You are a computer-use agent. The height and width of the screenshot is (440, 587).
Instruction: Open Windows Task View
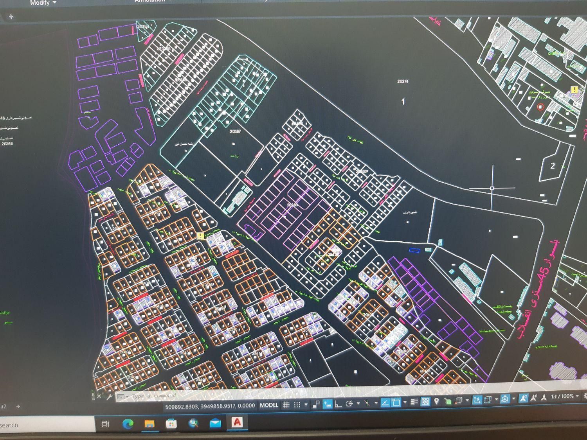click(x=105, y=424)
